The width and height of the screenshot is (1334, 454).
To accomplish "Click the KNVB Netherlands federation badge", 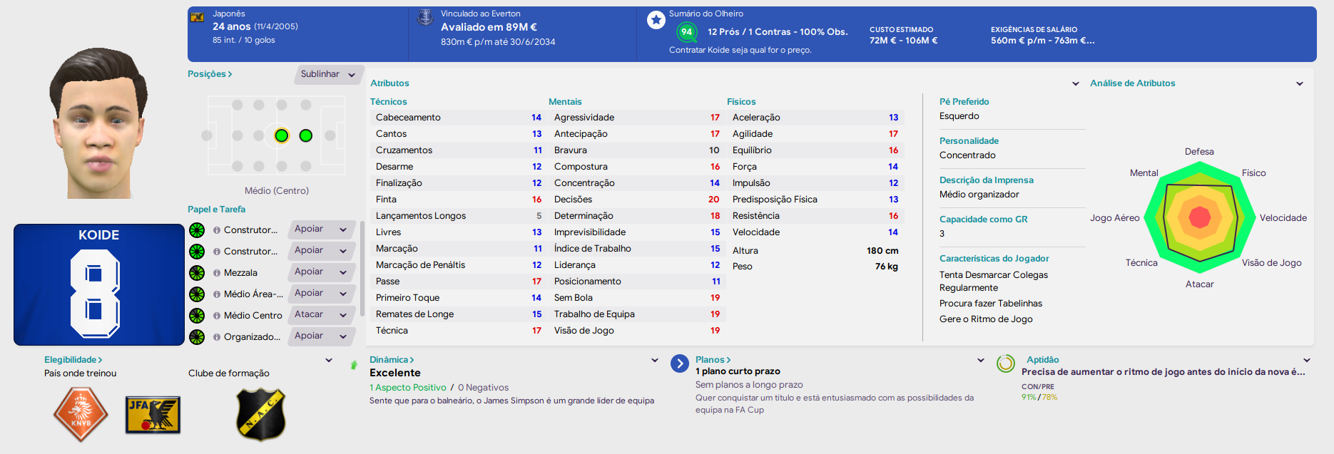I will click(81, 414).
